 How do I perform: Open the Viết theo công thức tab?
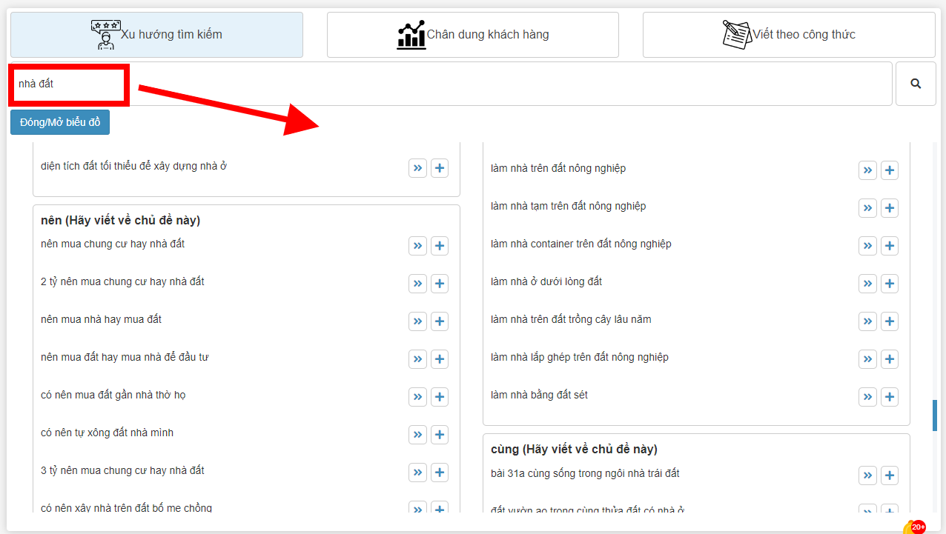pos(789,35)
